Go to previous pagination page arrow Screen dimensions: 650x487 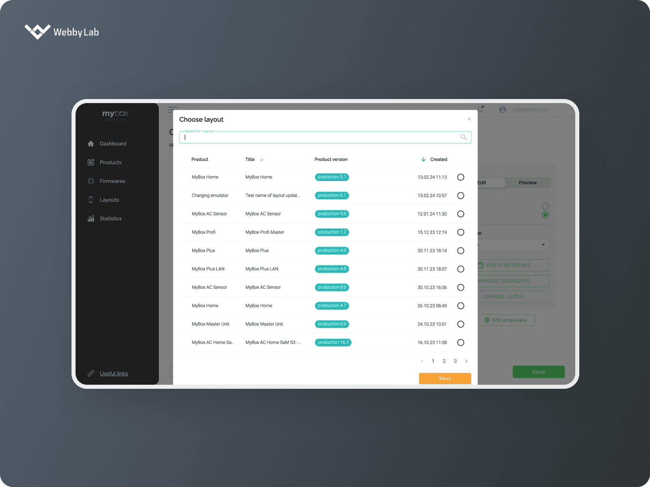tap(422, 361)
